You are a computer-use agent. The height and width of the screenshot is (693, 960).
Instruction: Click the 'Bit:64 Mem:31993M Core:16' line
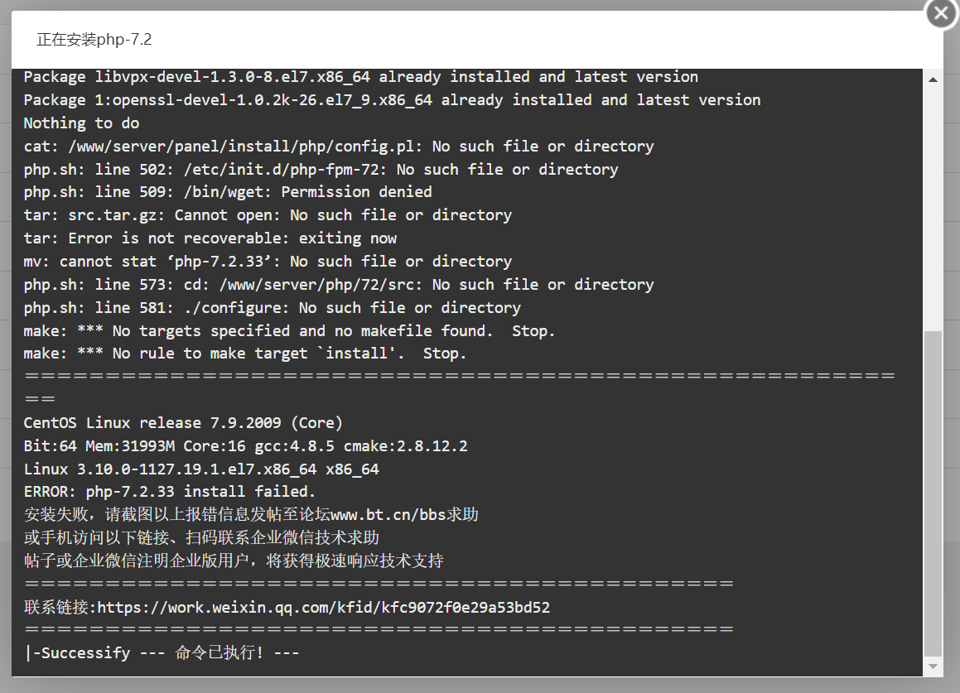pos(245,446)
